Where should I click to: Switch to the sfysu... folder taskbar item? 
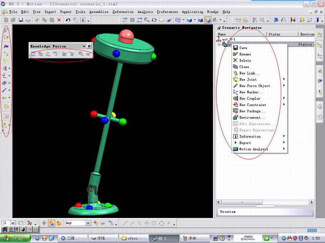pos(134,238)
